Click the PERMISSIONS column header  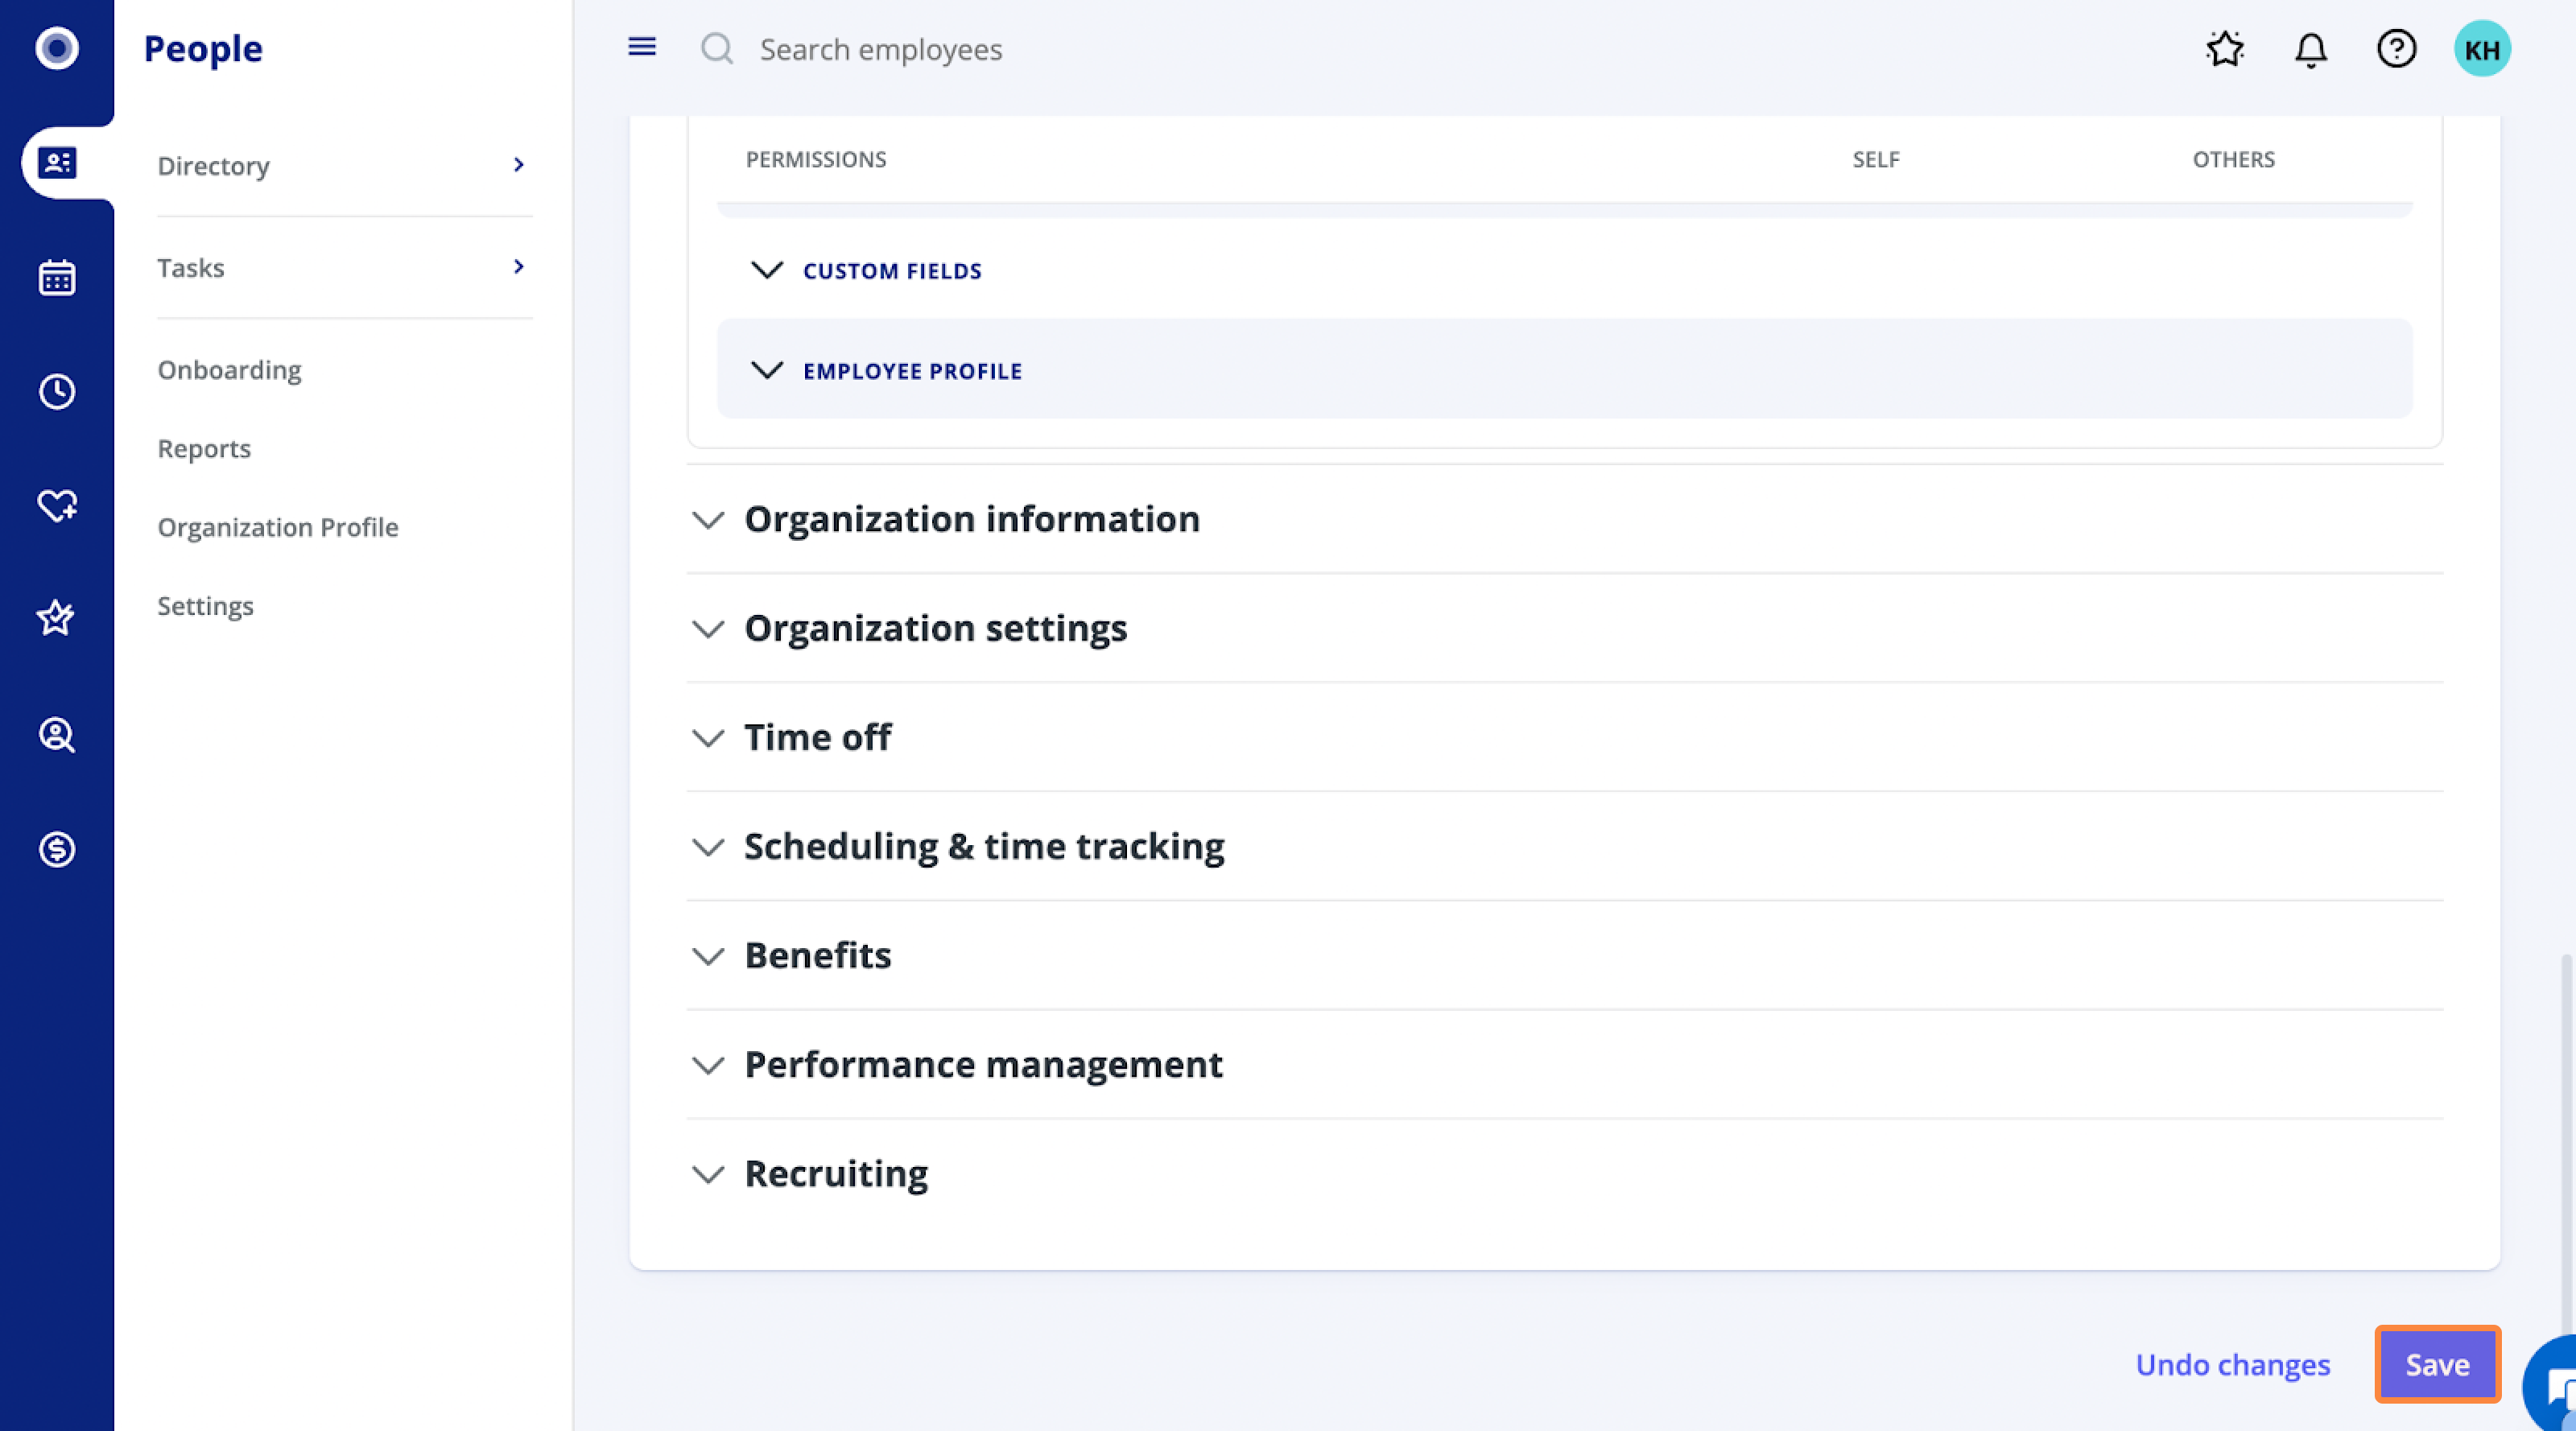(x=816, y=159)
